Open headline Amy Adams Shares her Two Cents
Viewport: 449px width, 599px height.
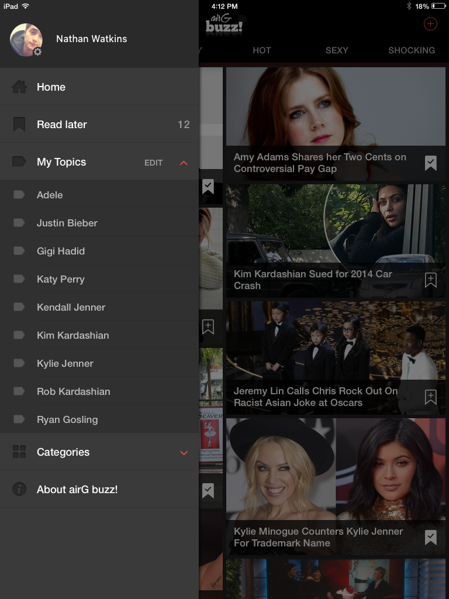pyautogui.click(x=320, y=163)
